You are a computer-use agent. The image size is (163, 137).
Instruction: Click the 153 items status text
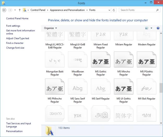(64, 128)
